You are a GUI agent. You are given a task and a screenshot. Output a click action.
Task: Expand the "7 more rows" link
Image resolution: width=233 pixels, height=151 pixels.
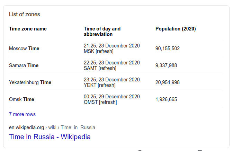tap(22, 114)
